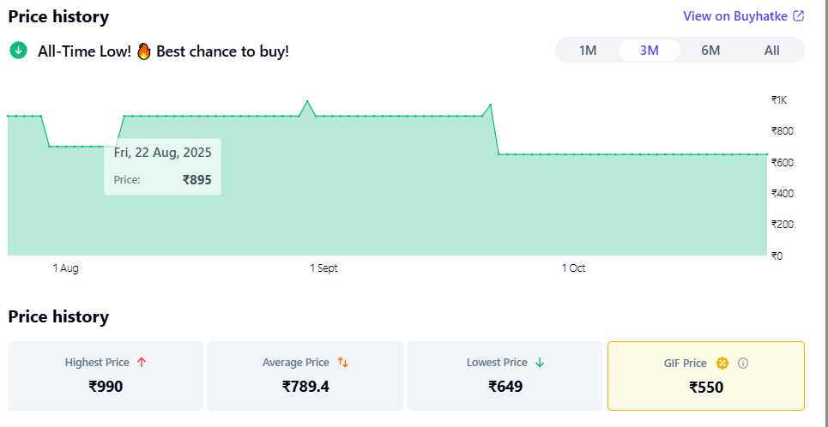Click the 1 Oct axis label
828x427 pixels.
coord(574,268)
